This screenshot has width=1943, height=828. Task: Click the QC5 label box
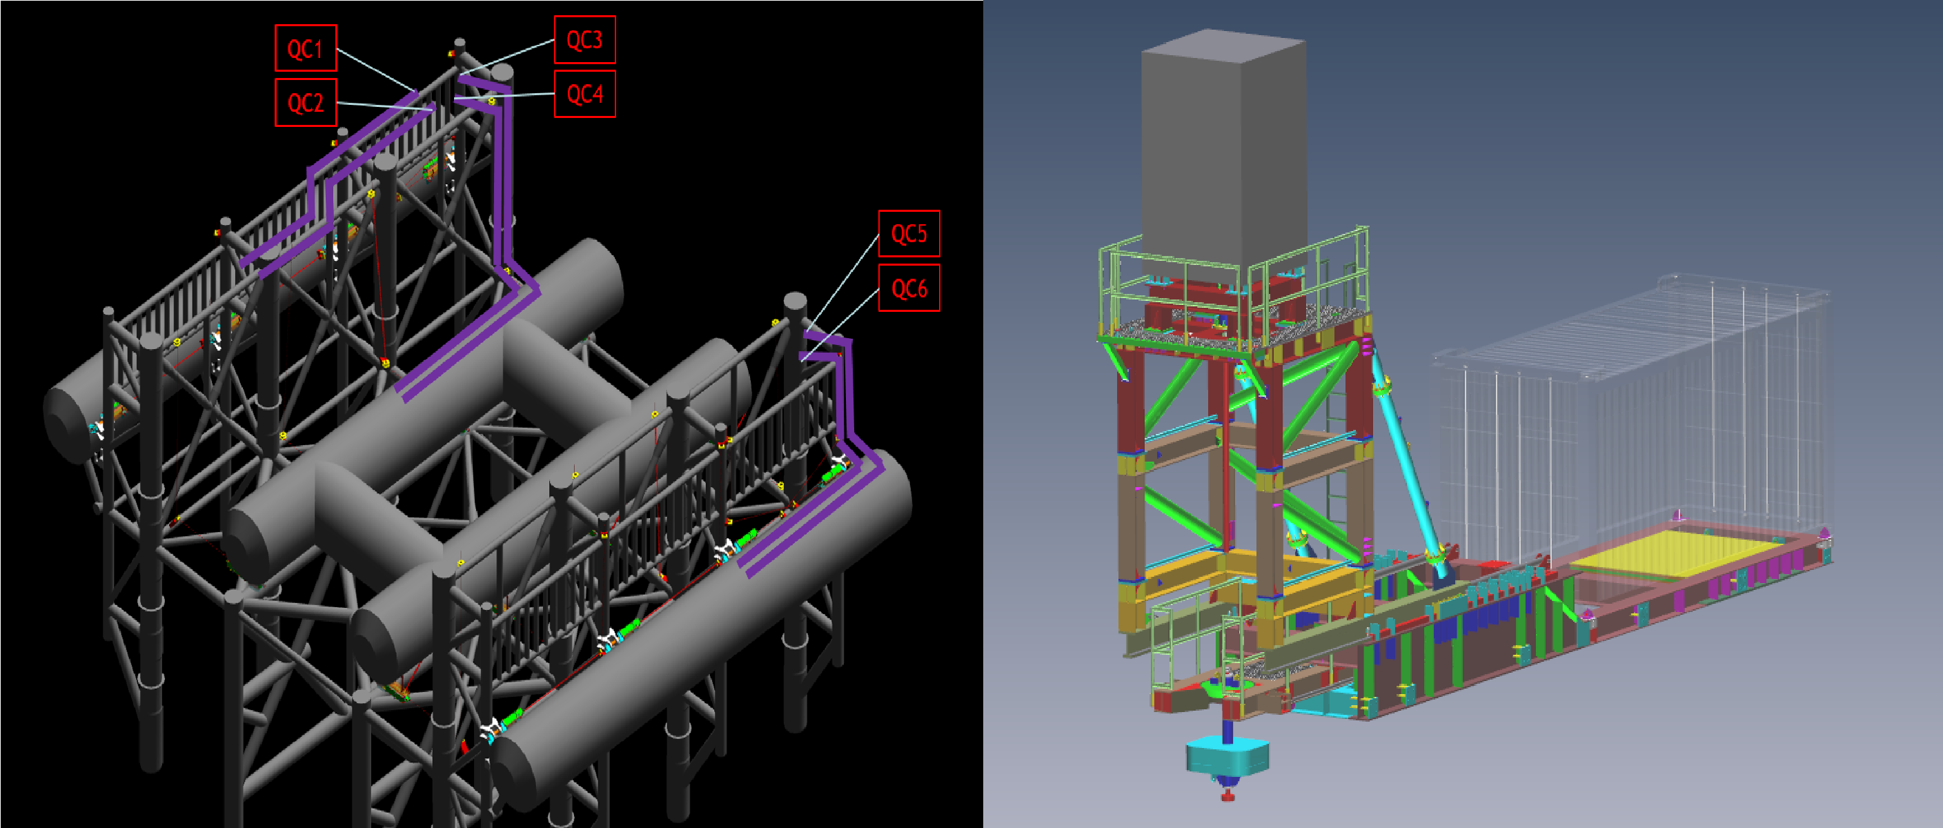click(909, 233)
